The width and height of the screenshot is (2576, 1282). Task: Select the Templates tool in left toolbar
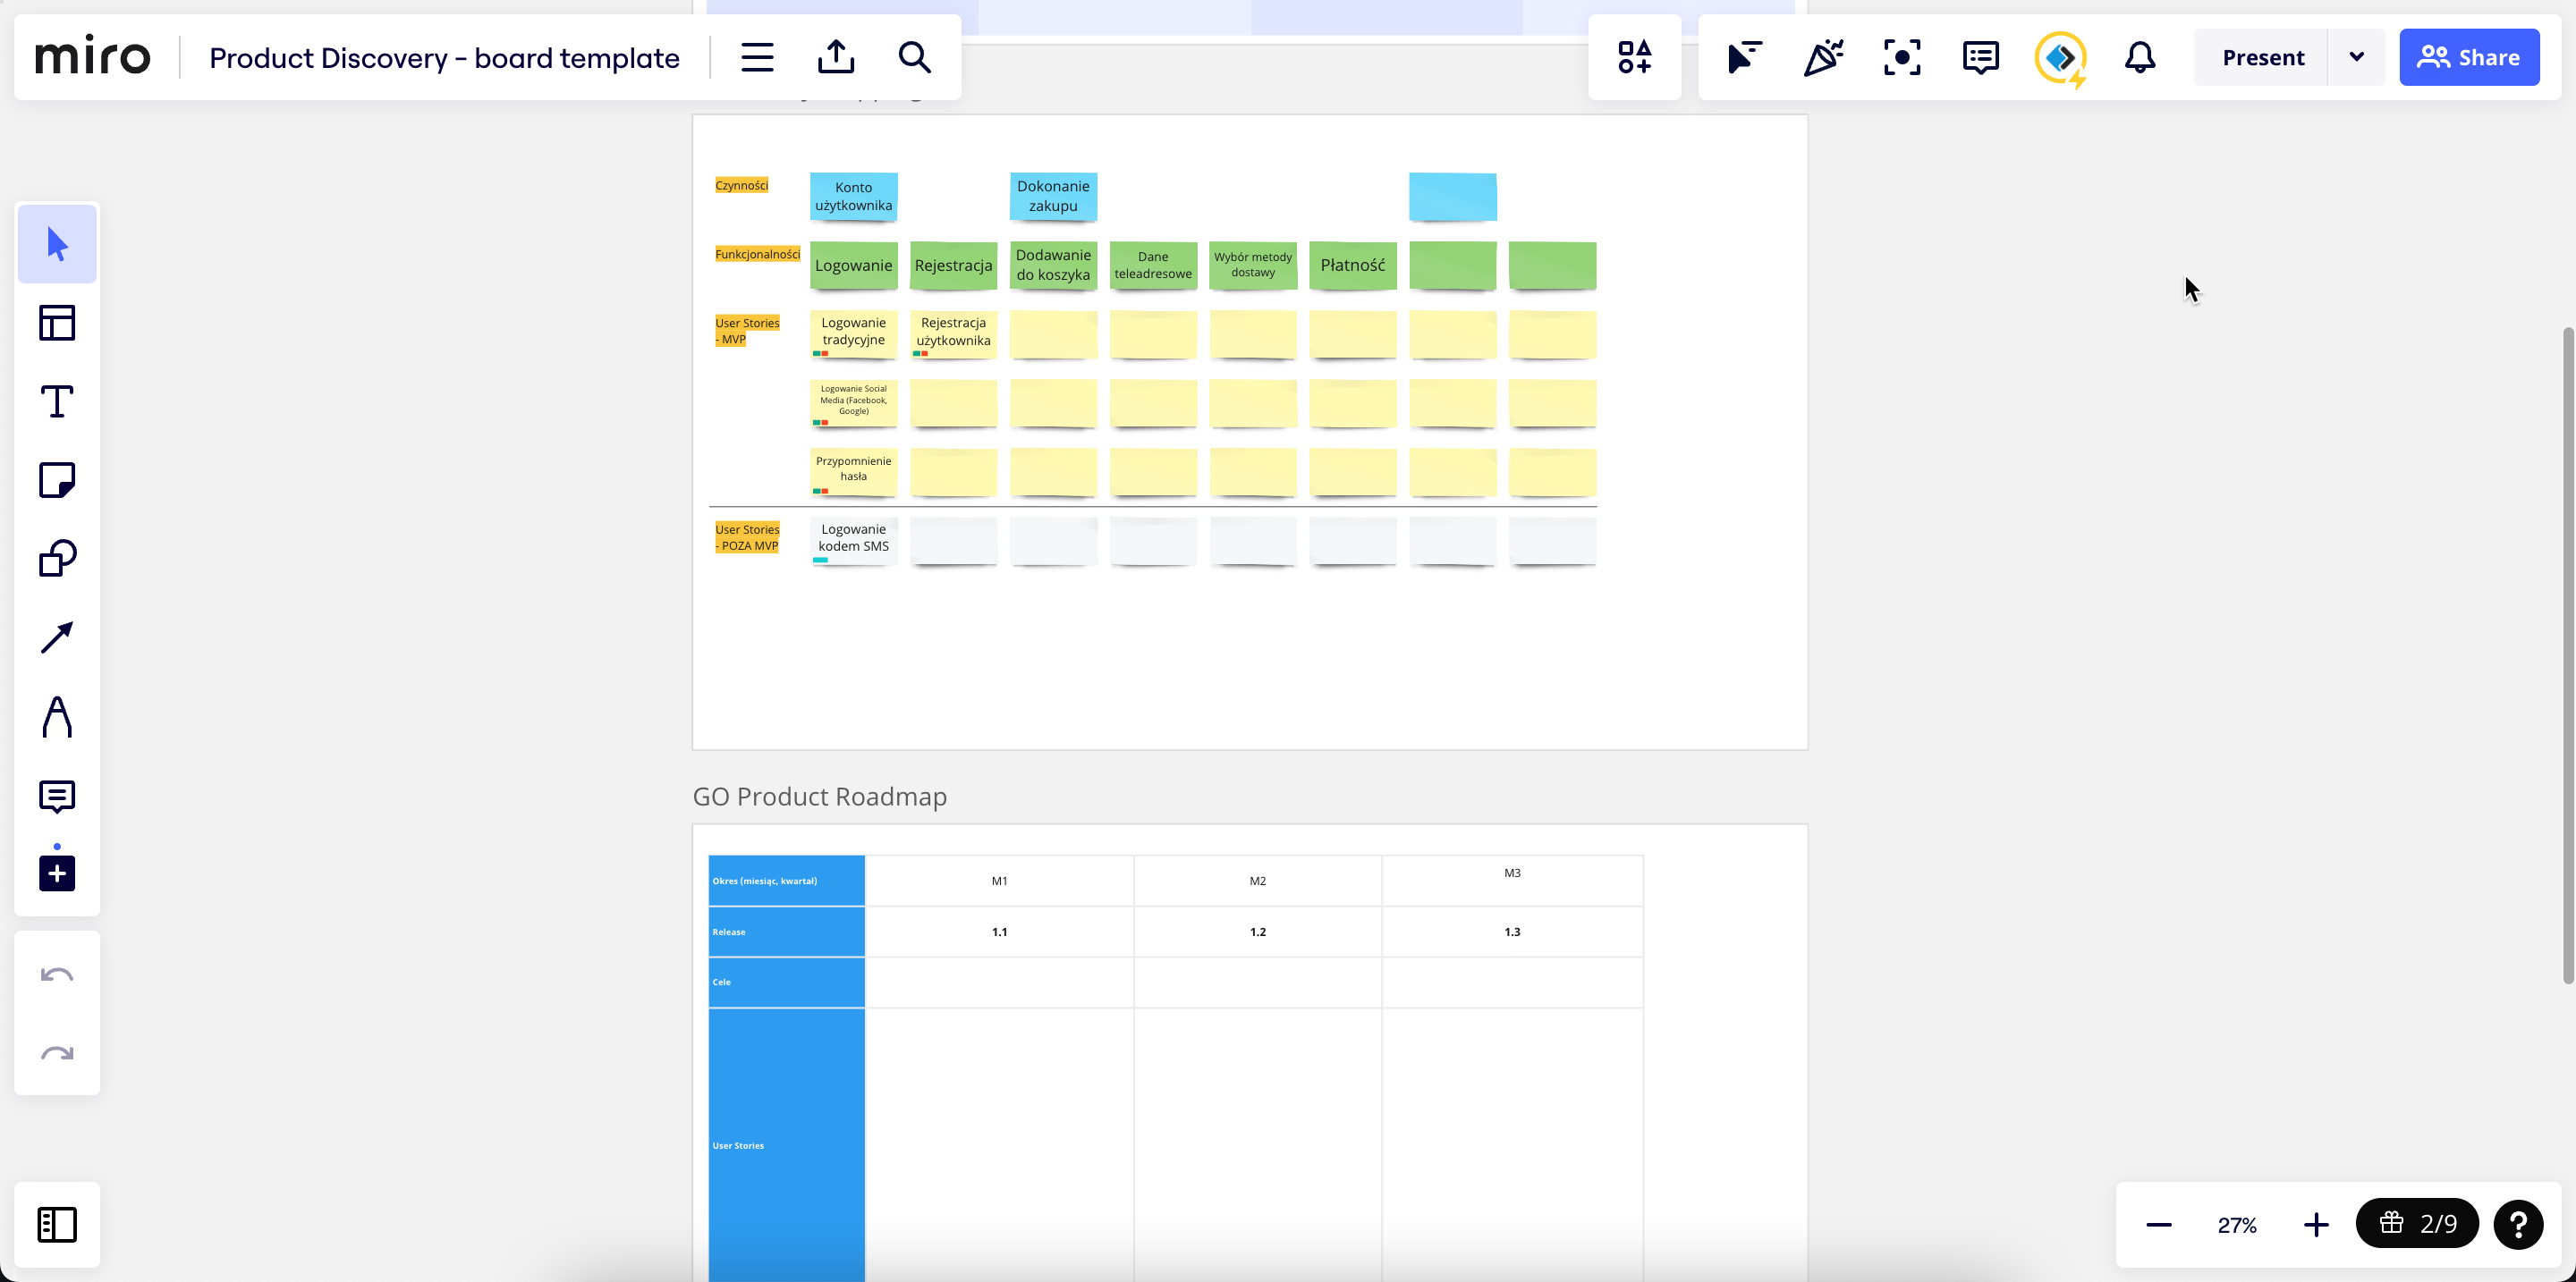pos(57,323)
